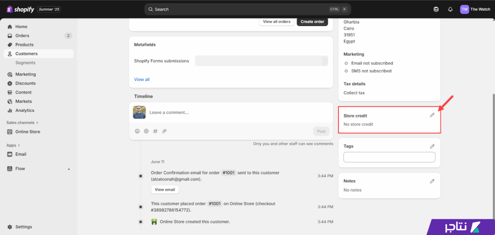This screenshot has width=495, height=235.
Task: Open The Watch store account menu
Action: (475, 10)
